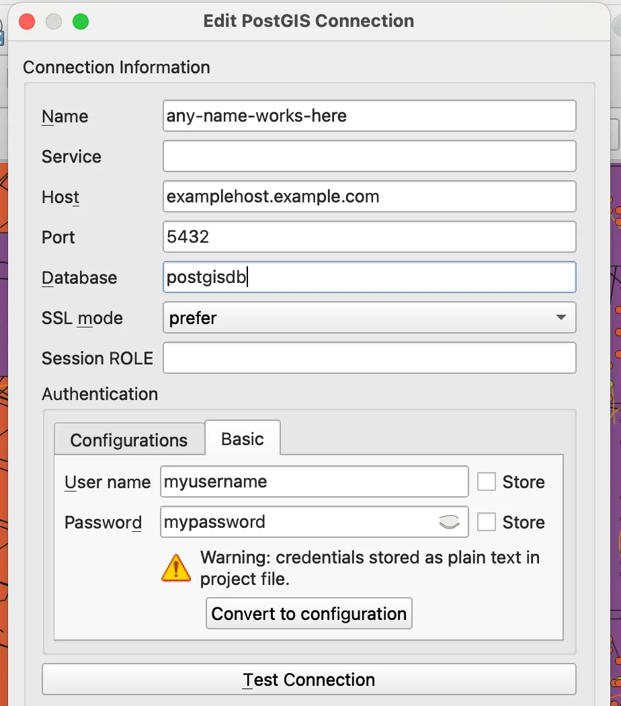Click the Test Connection button
621x706 pixels.
click(x=309, y=679)
